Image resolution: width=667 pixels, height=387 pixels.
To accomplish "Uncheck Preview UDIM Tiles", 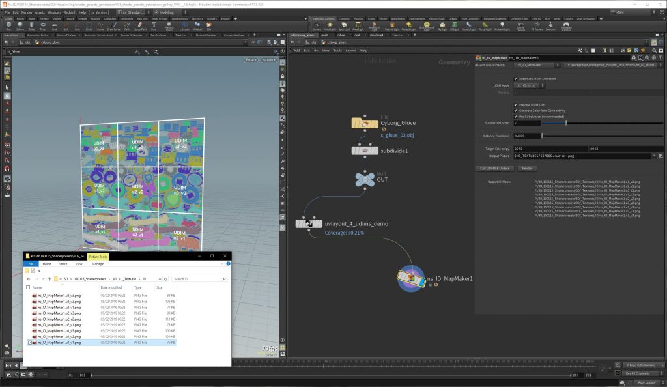I will click(x=515, y=105).
